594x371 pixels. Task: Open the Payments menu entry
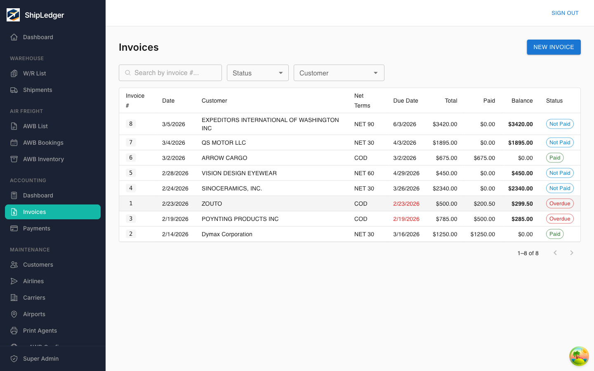53,228
